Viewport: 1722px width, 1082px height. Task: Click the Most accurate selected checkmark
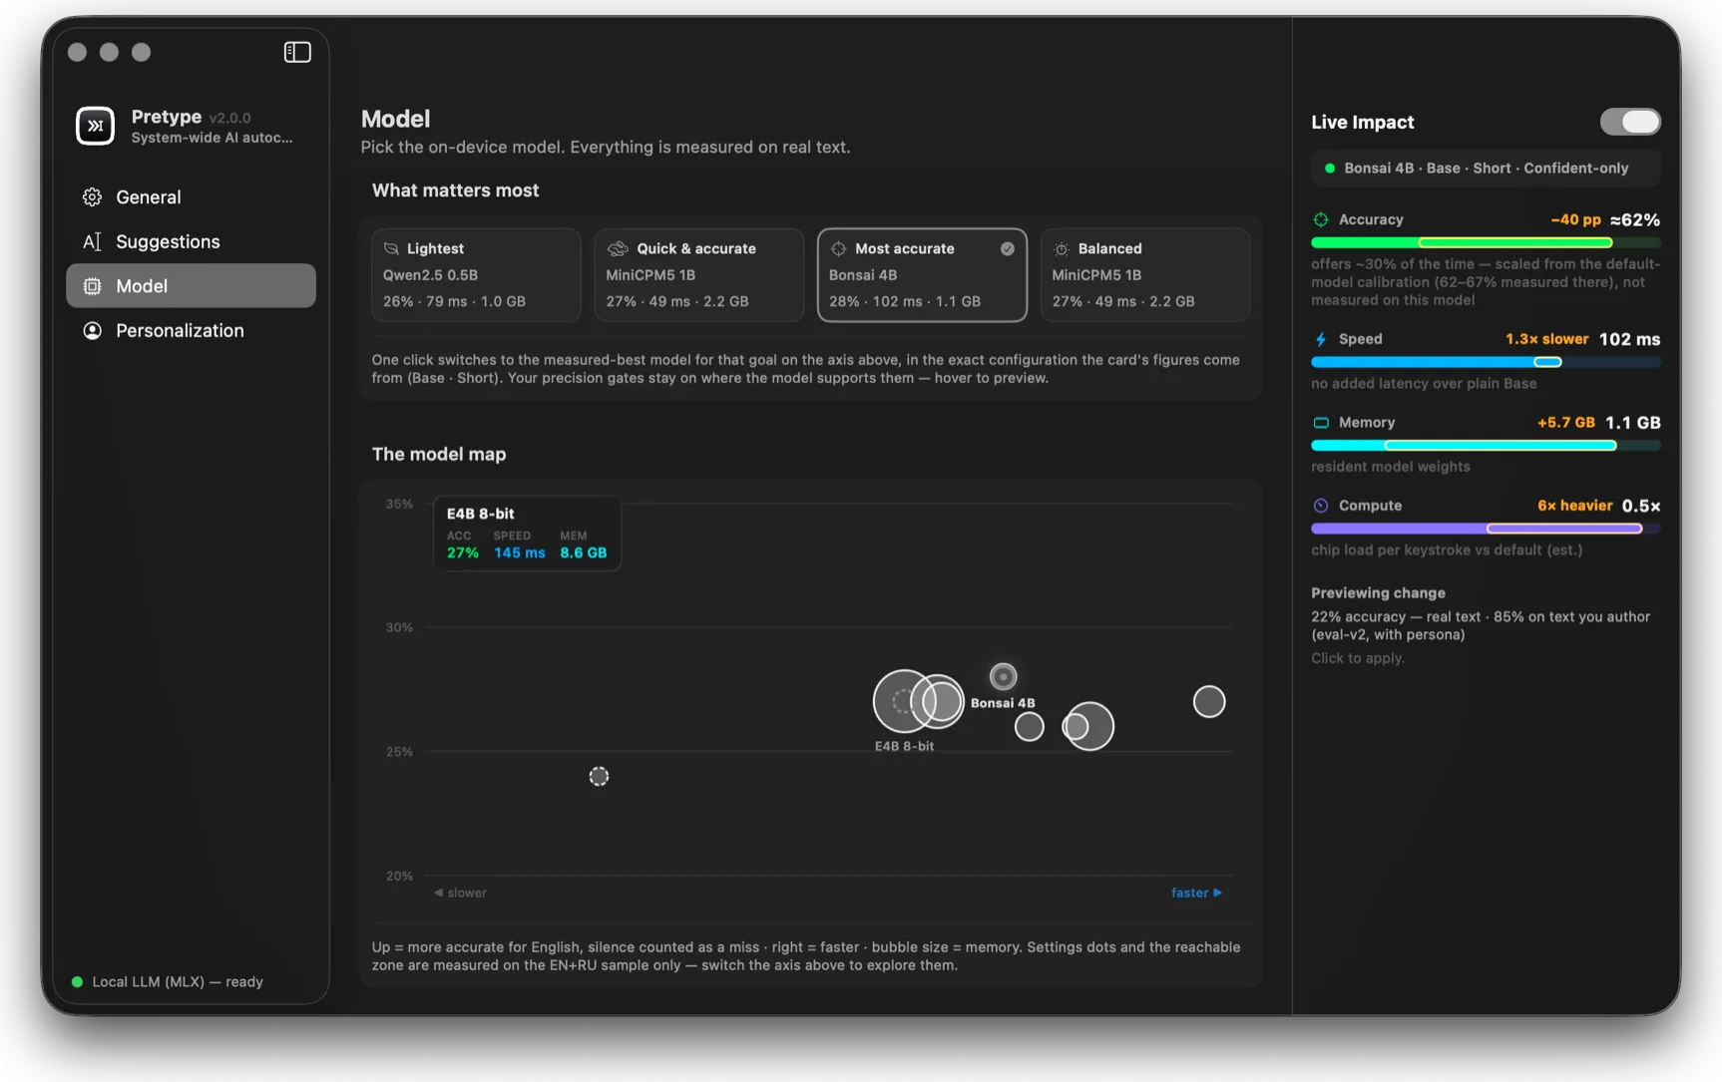1008,248
